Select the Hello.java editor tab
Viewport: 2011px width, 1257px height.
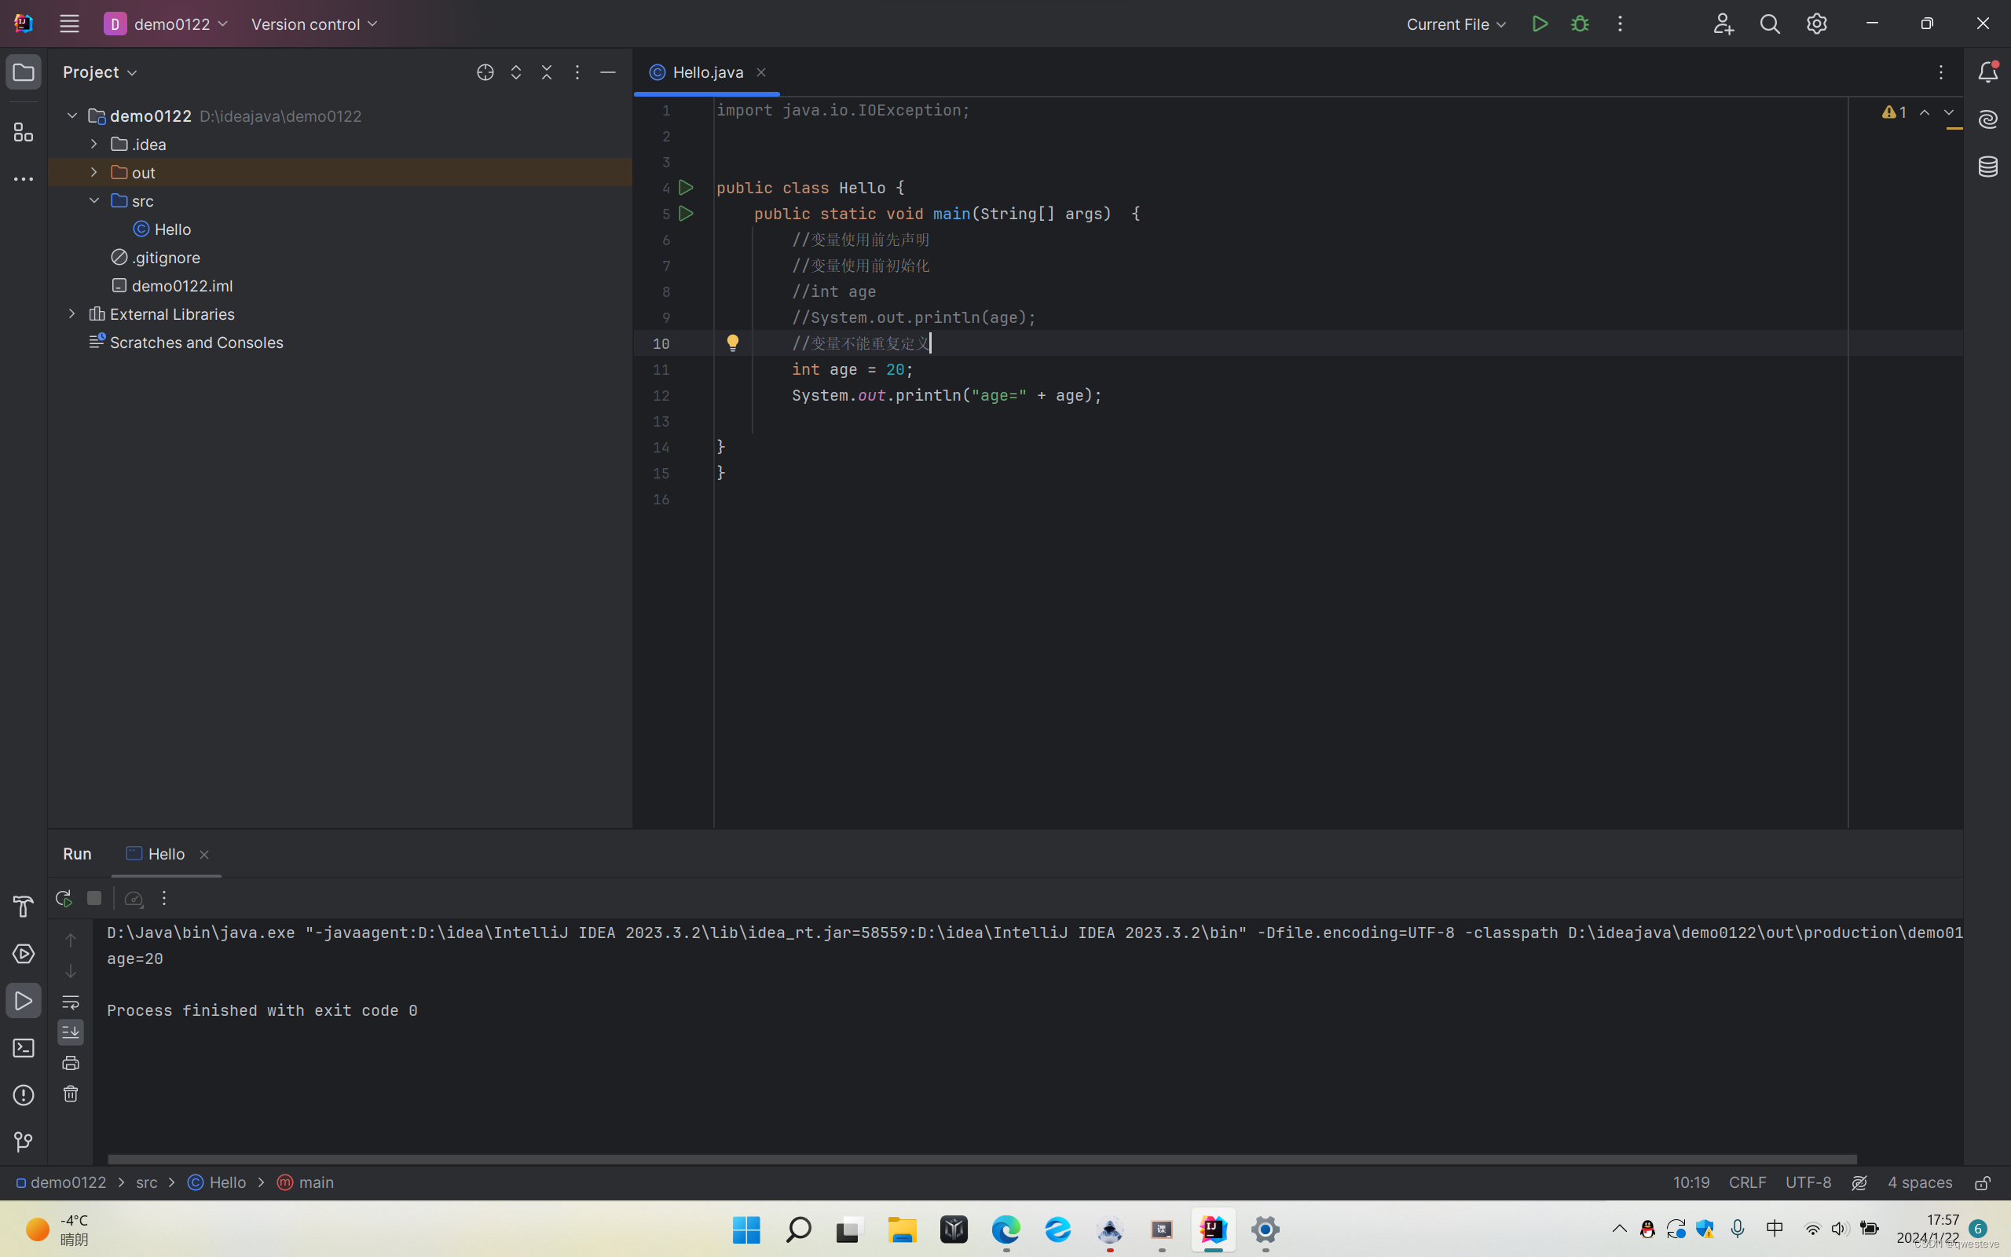[x=706, y=72]
